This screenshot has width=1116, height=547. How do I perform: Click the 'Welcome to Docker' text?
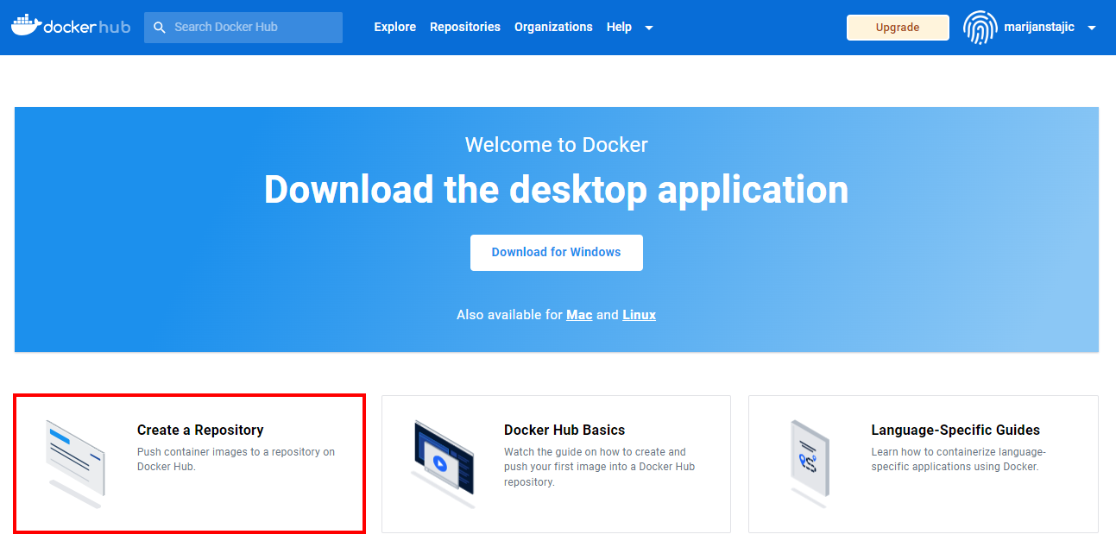pyautogui.click(x=557, y=144)
